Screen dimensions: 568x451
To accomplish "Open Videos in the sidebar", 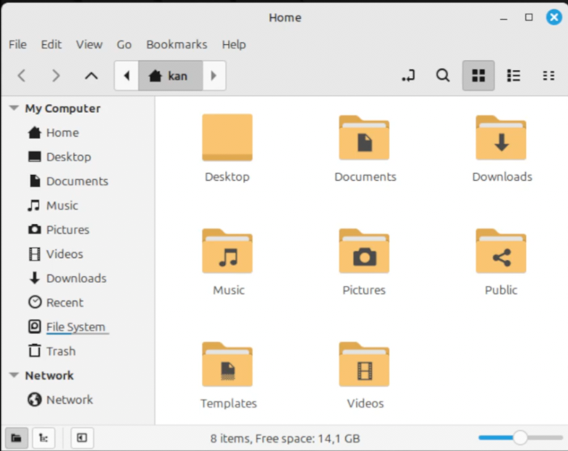I will pos(56,254).
